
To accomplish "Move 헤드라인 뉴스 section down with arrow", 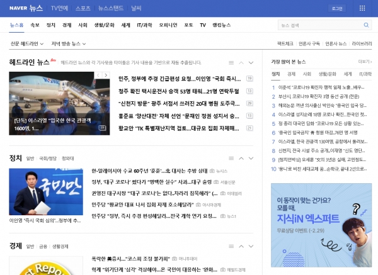I will (x=251, y=62).
